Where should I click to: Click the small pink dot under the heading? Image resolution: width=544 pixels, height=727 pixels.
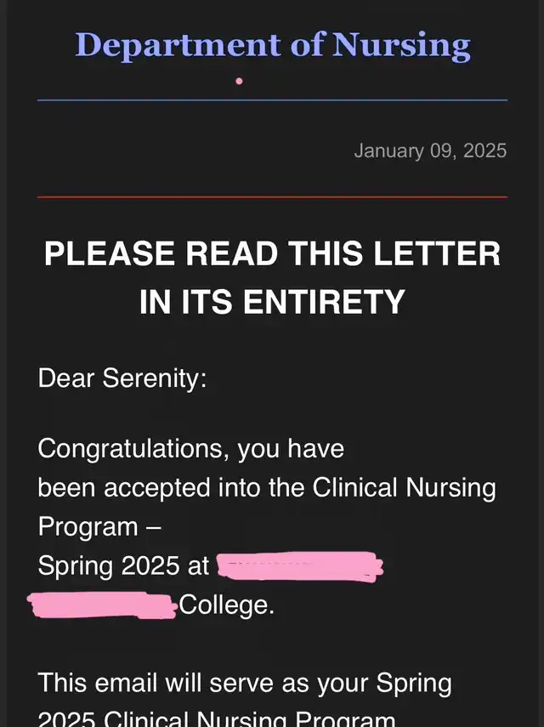239,81
